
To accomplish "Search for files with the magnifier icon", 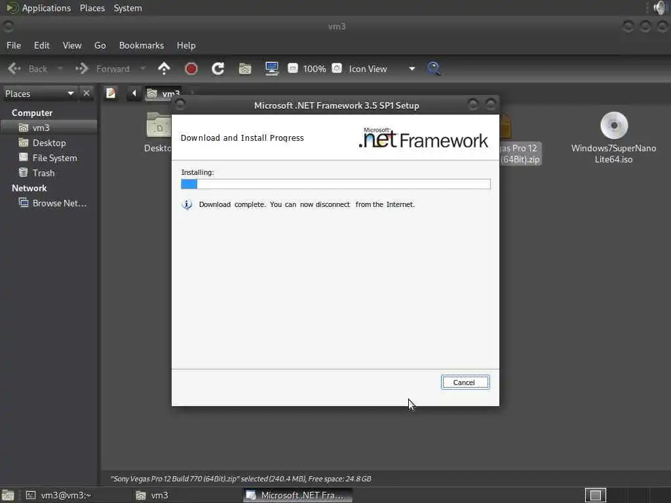I will [x=434, y=68].
